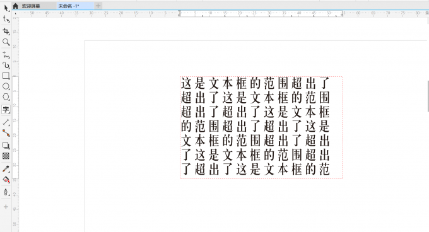Select the Text (字) tool
This screenshot has width=429, height=232.
pos(6,110)
